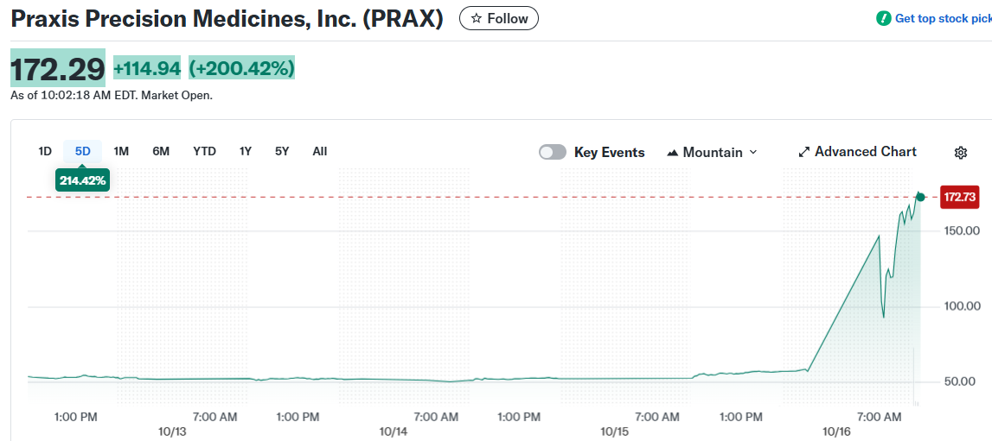Viewport: 992px width, 441px height.
Task: Select the 1D time range tab
Action: 45,151
